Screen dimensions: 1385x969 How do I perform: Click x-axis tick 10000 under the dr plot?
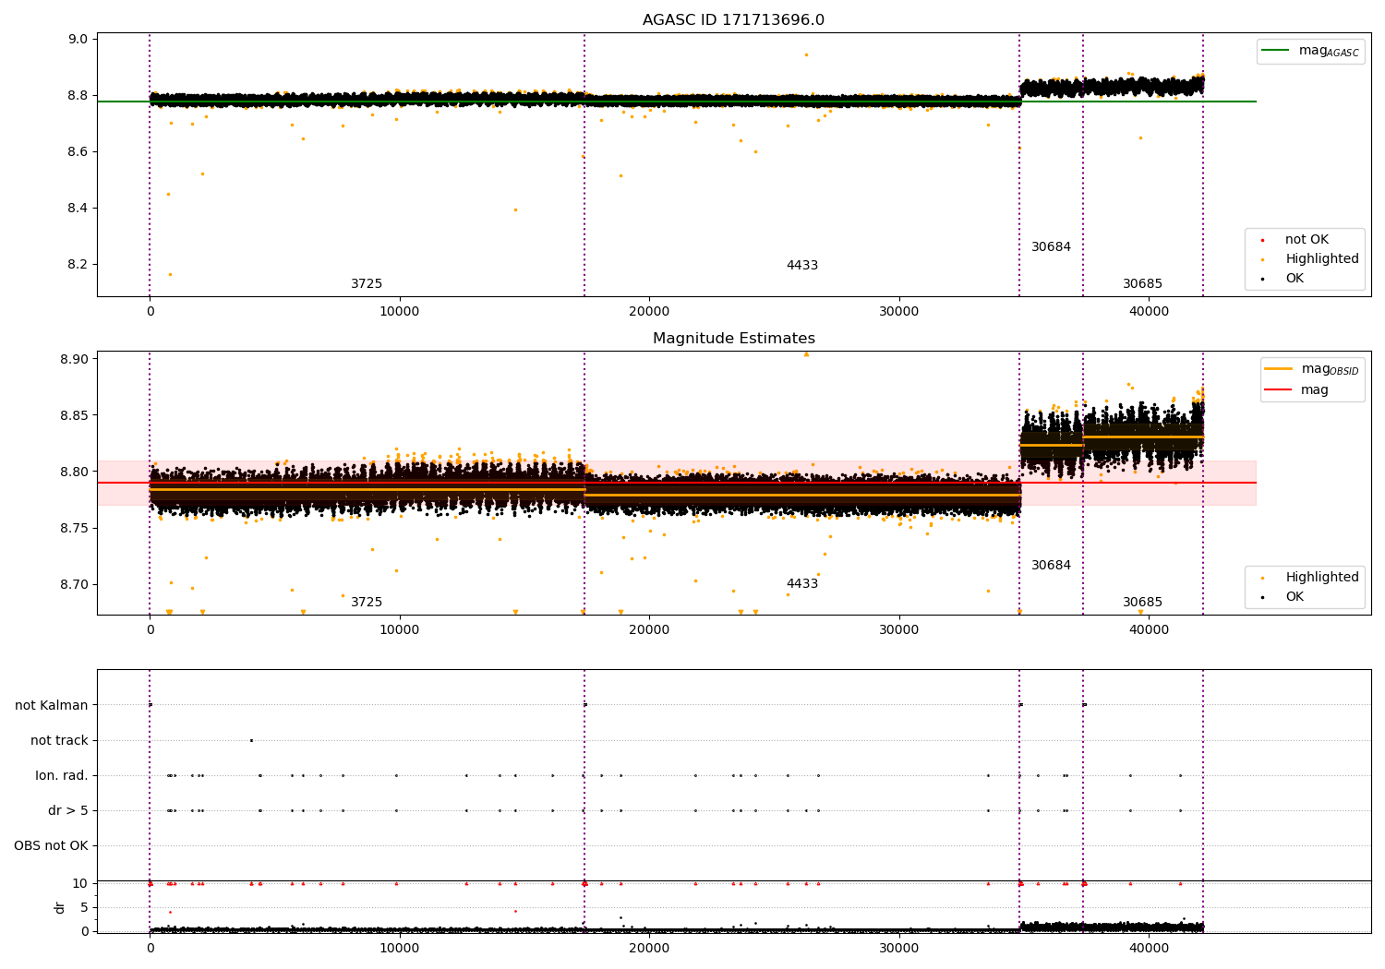[x=399, y=949]
